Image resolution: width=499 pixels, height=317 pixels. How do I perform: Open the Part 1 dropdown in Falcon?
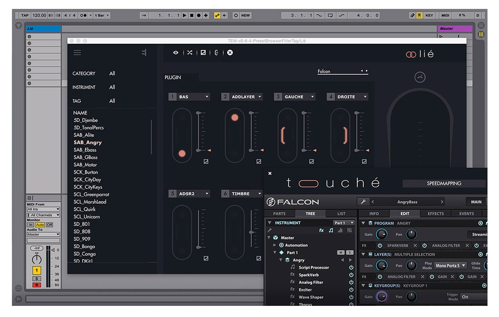coord(344,223)
